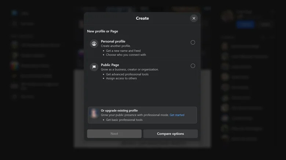
Task: Click the 'New profile or Page' heading
Action: point(103,31)
